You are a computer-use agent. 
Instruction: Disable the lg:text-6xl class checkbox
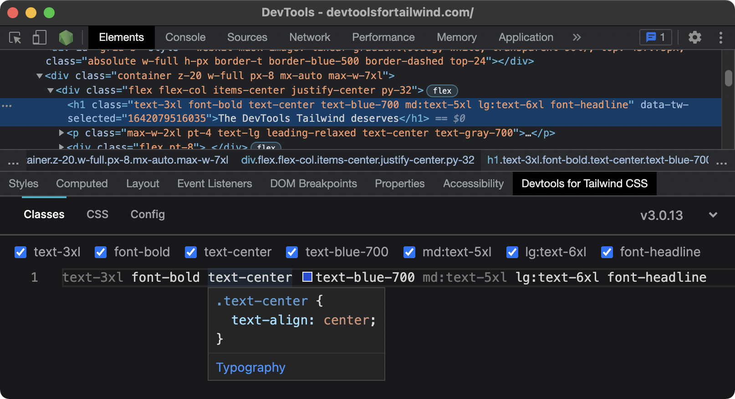click(x=512, y=252)
